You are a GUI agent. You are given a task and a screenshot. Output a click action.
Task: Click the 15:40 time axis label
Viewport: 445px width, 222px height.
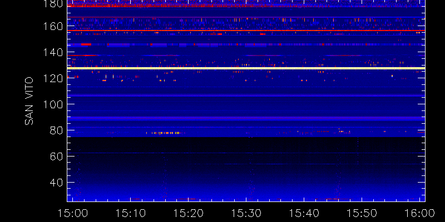pos(304,213)
